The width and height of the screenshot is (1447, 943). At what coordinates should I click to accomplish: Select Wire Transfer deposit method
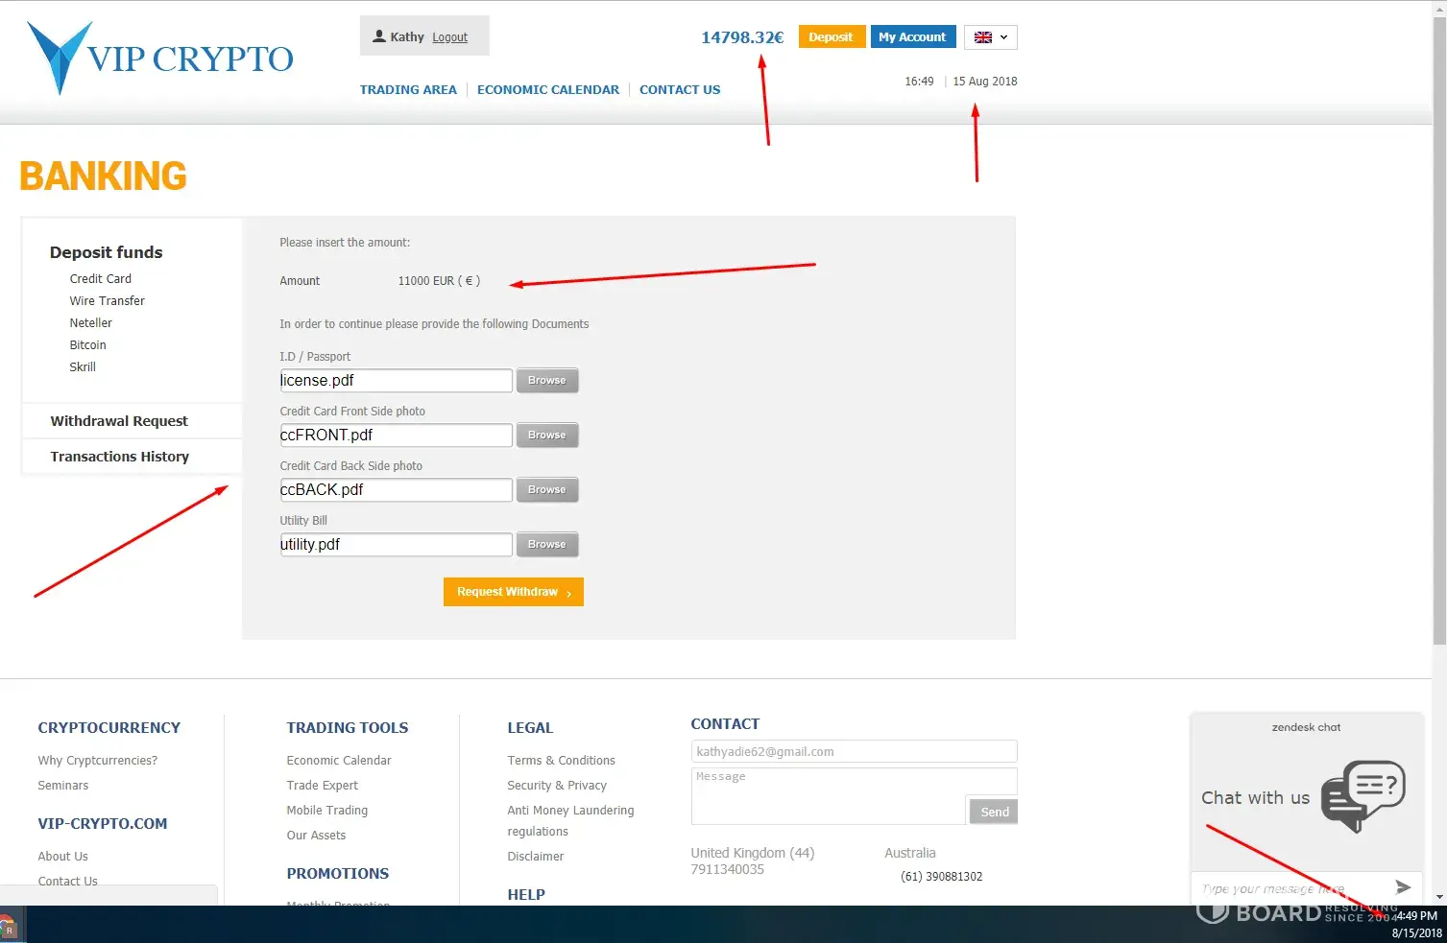[x=108, y=300]
